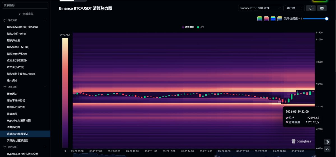Open 期权净权利金执行价热力图

click(22, 27)
